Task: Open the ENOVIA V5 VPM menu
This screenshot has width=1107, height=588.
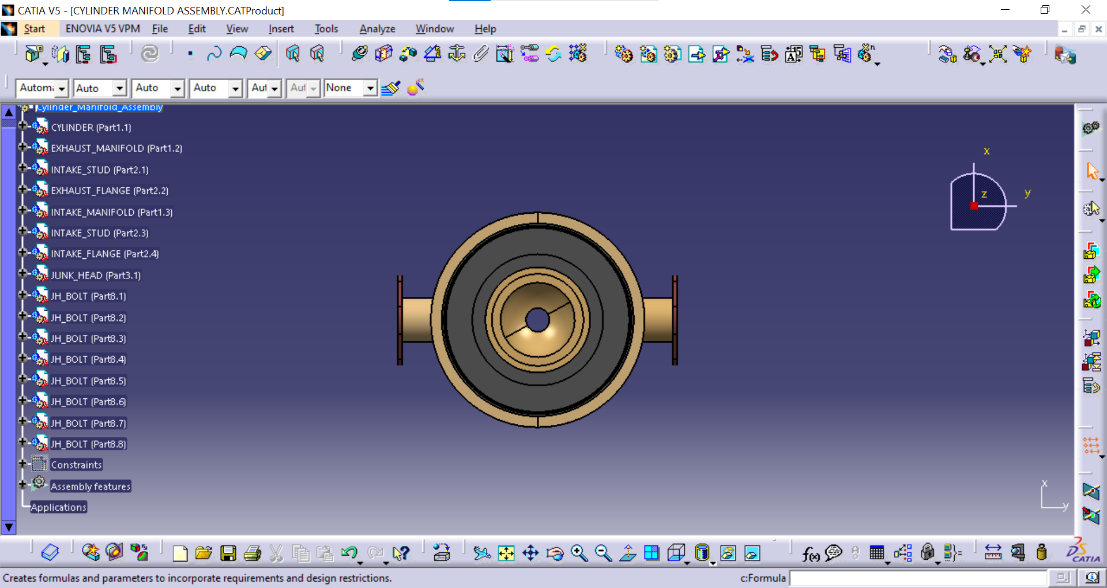Action: [x=103, y=29]
